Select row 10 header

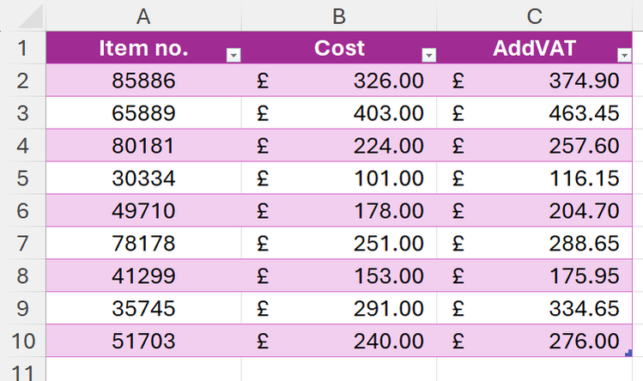click(x=22, y=341)
